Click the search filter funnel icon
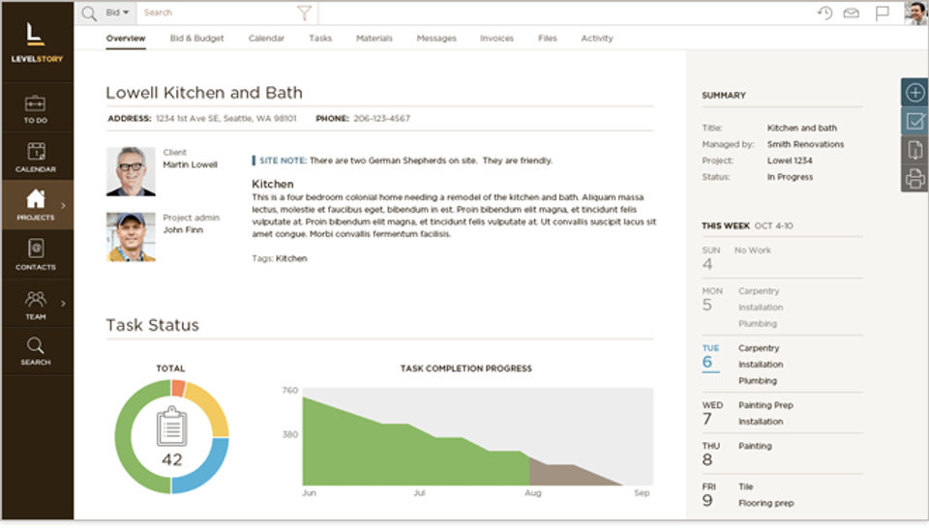 click(304, 13)
